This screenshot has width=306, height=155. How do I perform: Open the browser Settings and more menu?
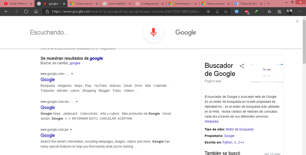(x=300, y=12)
